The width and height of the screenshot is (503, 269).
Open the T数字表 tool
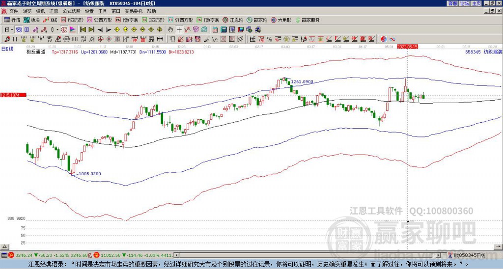208,20
